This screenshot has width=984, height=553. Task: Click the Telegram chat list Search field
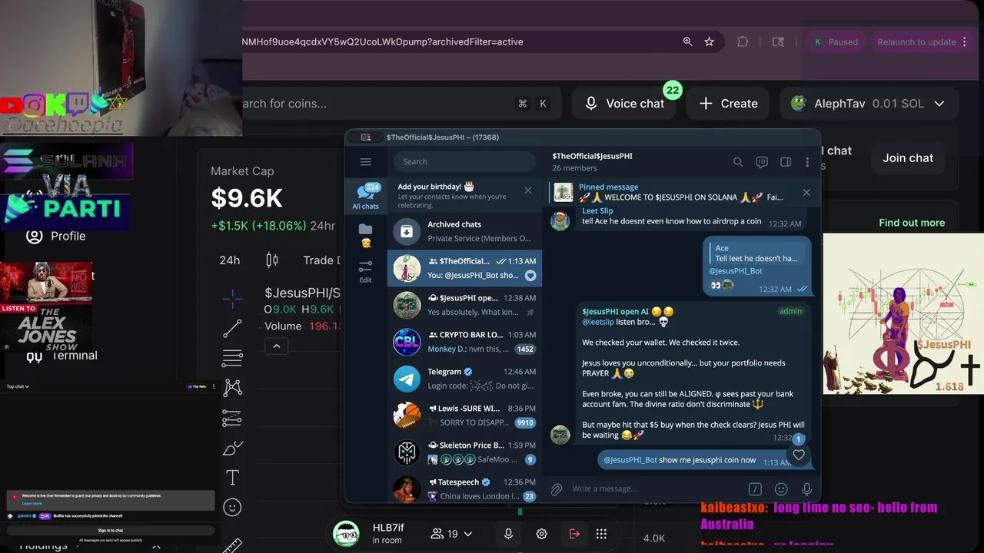click(x=464, y=161)
